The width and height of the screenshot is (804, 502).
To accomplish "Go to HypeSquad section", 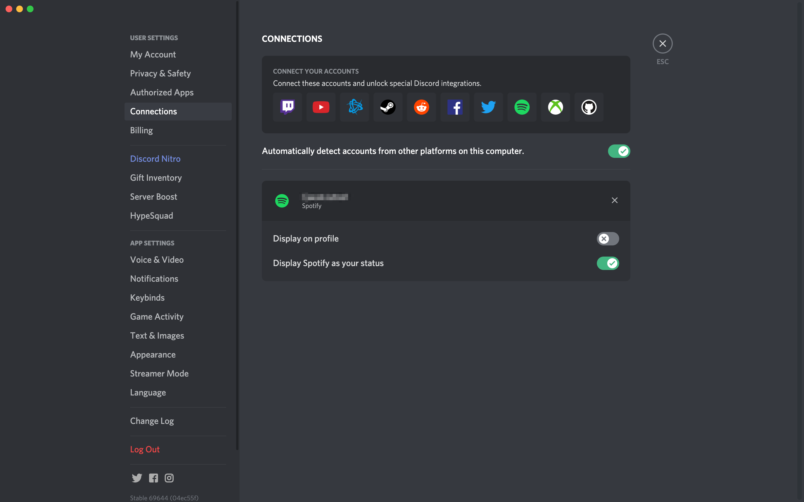I will pos(178,216).
